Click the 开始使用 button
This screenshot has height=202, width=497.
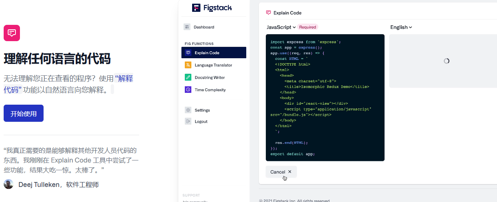pyautogui.click(x=24, y=113)
